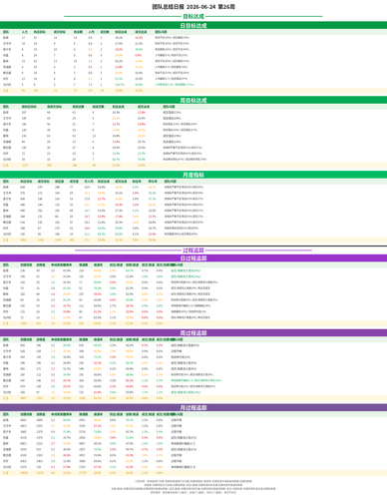Select the purple 过程追踪 section heading
387x499 pixels.
point(193,250)
